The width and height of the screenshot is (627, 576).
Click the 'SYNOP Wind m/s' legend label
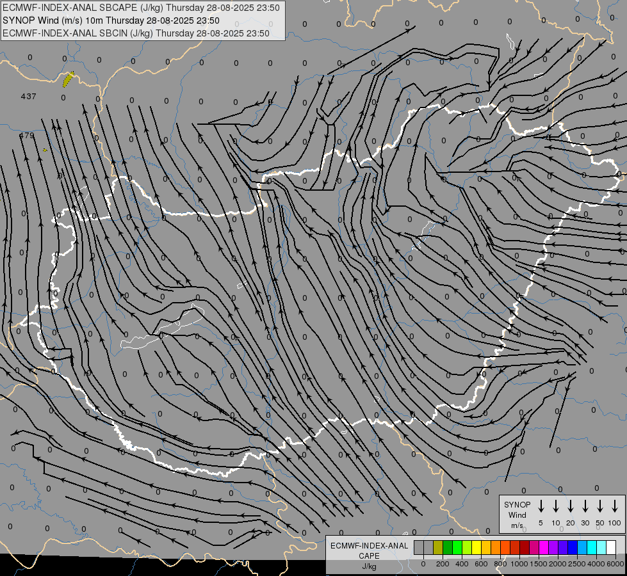pos(517,515)
